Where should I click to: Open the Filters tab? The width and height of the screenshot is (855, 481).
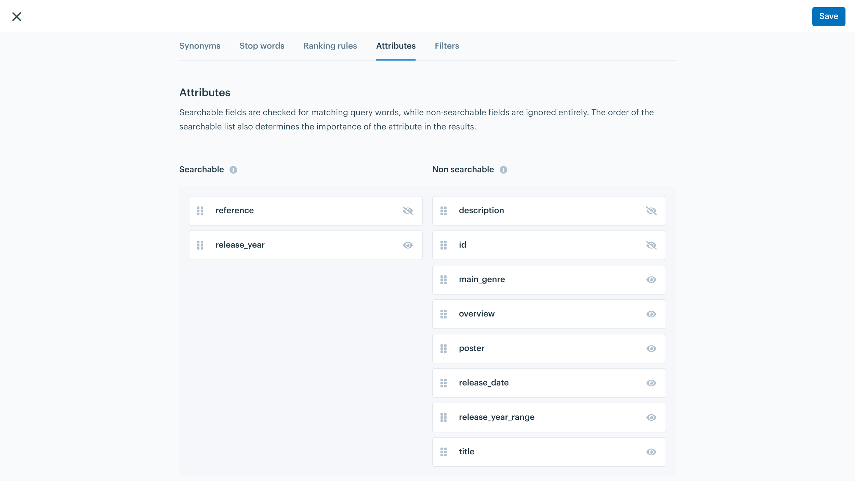tap(447, 46)
